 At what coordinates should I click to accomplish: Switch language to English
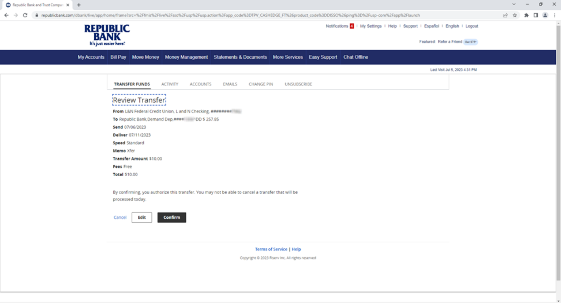[x=452, y=26]
